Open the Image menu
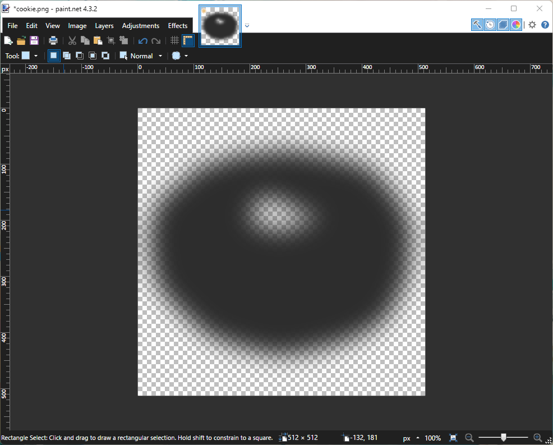The width and height of the screenshot is (553, 445). [x=77, y=26]
